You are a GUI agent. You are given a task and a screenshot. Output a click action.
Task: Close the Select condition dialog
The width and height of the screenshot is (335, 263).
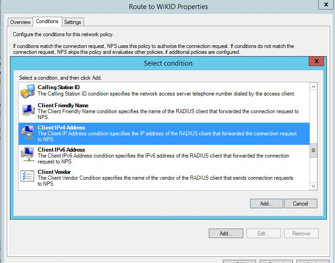pyautogui.click(x=316, y=61)
